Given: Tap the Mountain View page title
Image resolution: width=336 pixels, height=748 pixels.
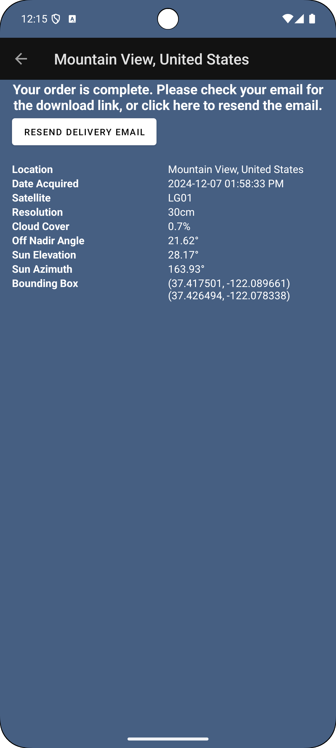Looking at the screenshot, I should pyautogui.click(x=151, y=59).
